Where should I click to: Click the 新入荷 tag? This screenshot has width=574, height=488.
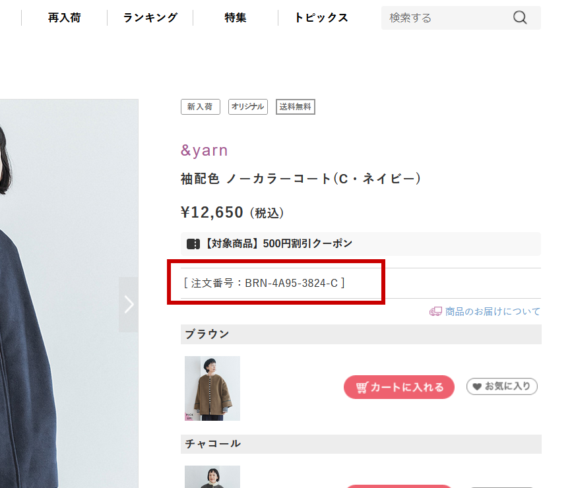point(201,107)
